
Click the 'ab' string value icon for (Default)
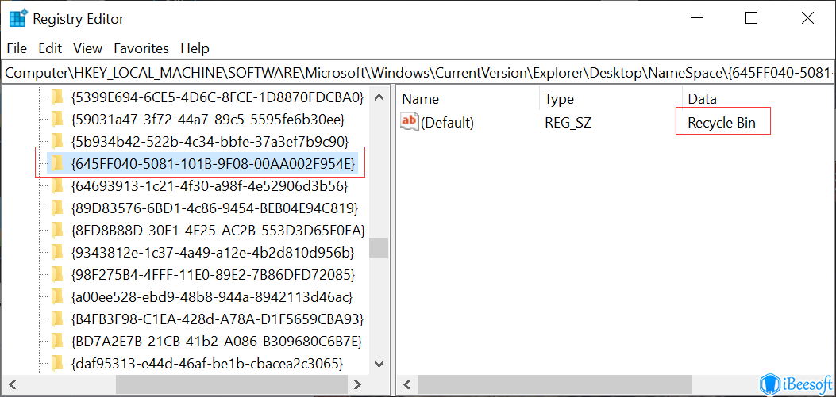click(x=409, y=122)
